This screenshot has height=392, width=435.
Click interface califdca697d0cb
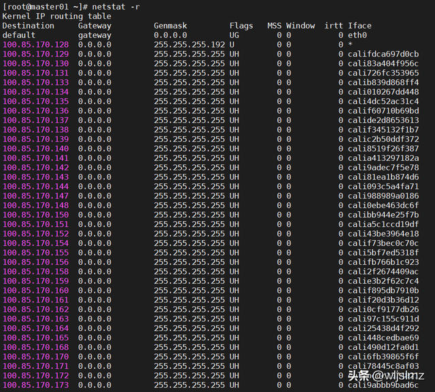(383, 54)
